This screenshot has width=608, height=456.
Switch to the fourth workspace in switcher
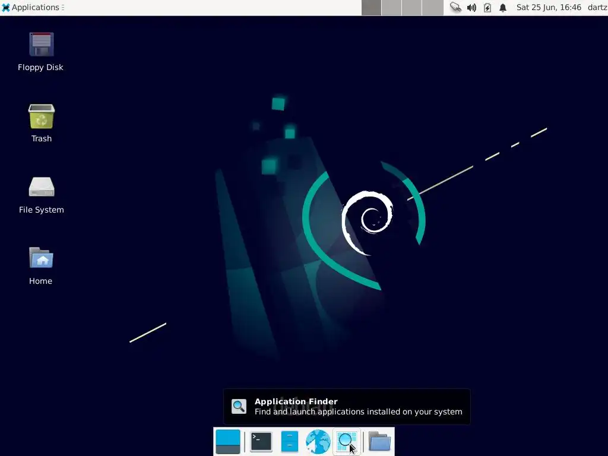tap(432, 8)
